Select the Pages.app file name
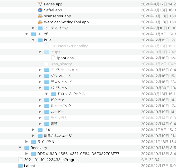The image size is (176, 168). (53, 4)
